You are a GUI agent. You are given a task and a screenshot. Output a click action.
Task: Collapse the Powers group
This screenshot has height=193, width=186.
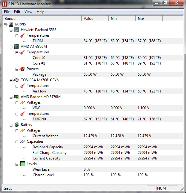17,69
